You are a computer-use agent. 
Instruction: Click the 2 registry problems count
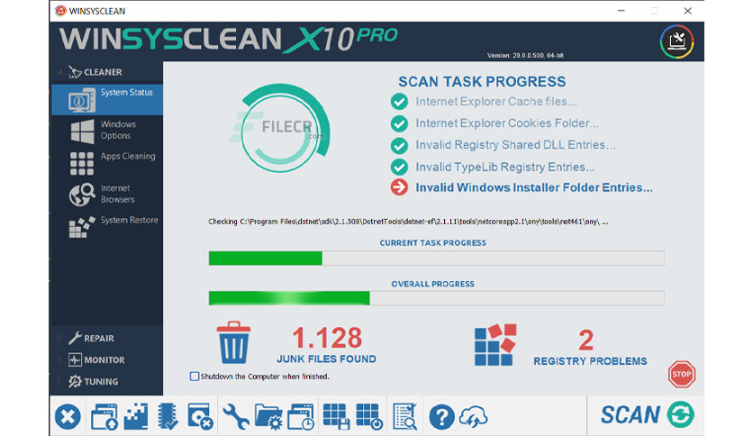[585, 340]
